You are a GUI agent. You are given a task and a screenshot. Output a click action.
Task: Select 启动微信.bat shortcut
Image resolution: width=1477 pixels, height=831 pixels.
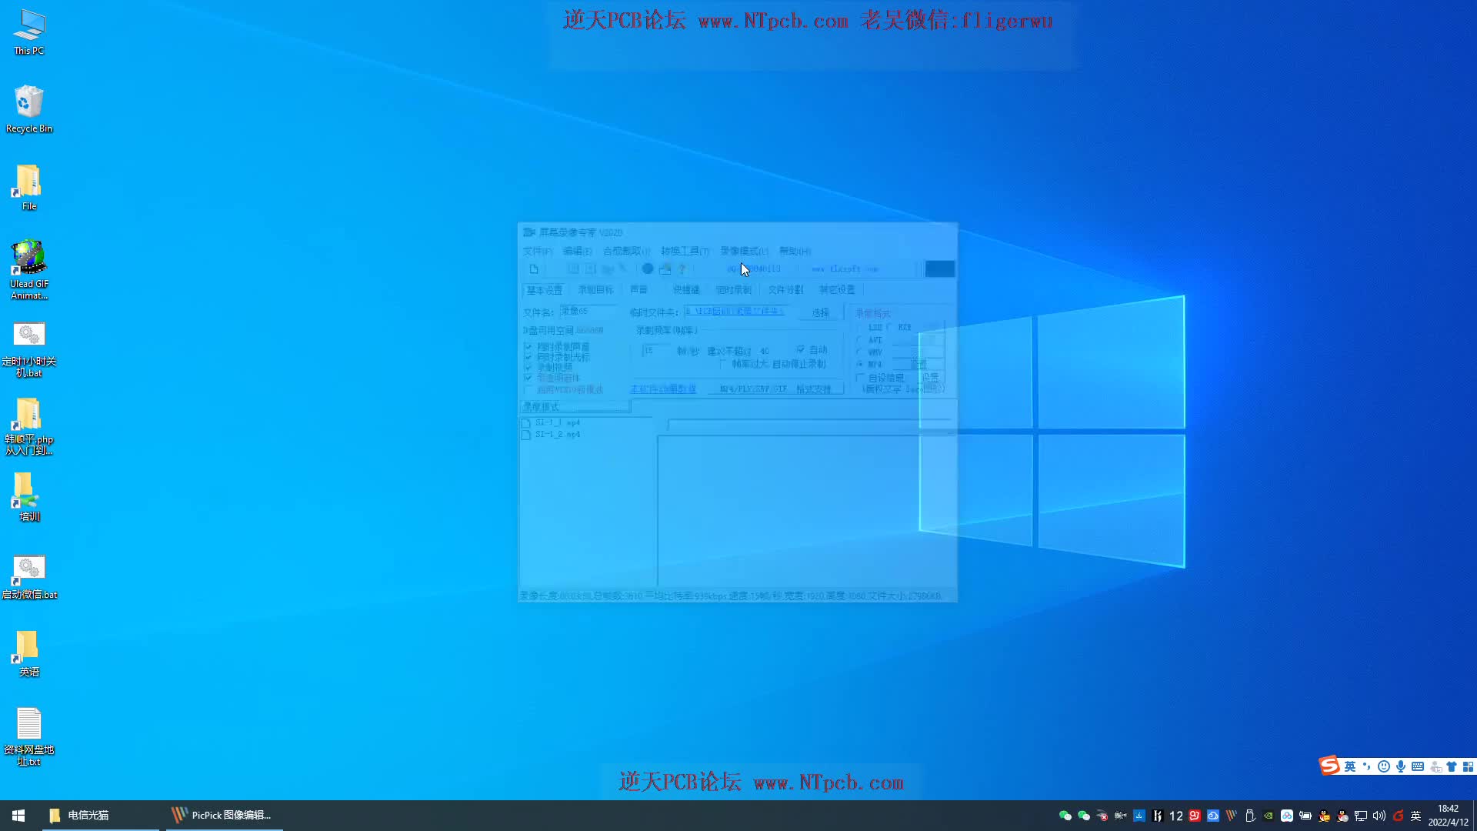tap(29, 577)
